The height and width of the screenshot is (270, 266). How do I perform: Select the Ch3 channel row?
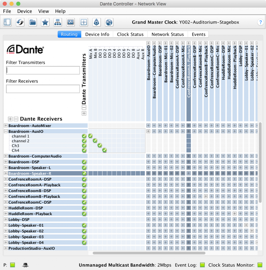(48, 146)
